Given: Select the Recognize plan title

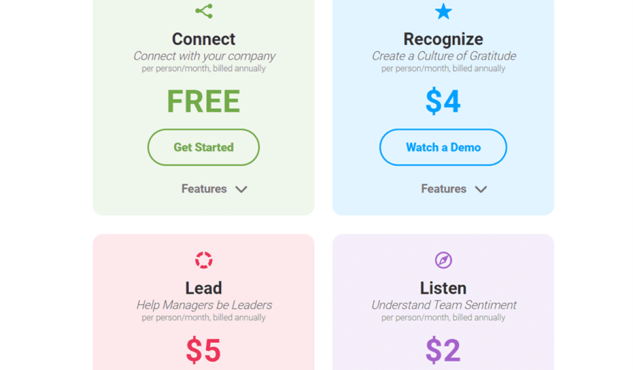Looking at the screenshot, I should (443, 39).
